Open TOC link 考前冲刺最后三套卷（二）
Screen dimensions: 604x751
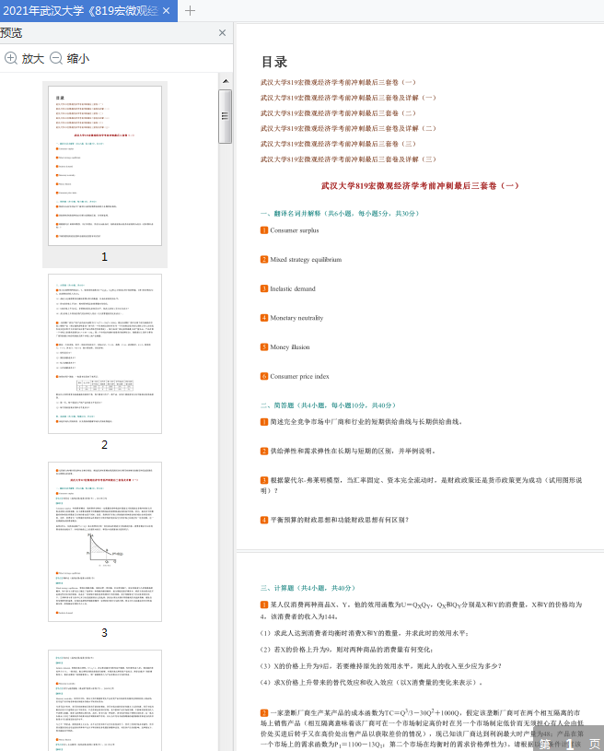pos(338,113)
